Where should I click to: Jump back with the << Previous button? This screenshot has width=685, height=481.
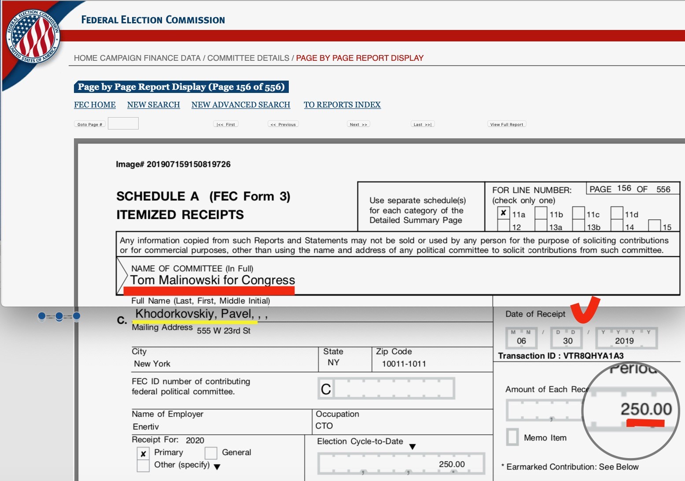point(283,124)
